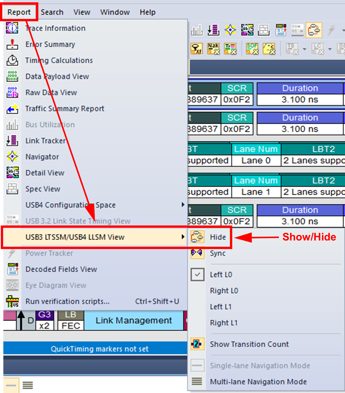Screen dimensions: 345x393
Task: Click the Navigator star toolbar icon
Action: (230, 30)
